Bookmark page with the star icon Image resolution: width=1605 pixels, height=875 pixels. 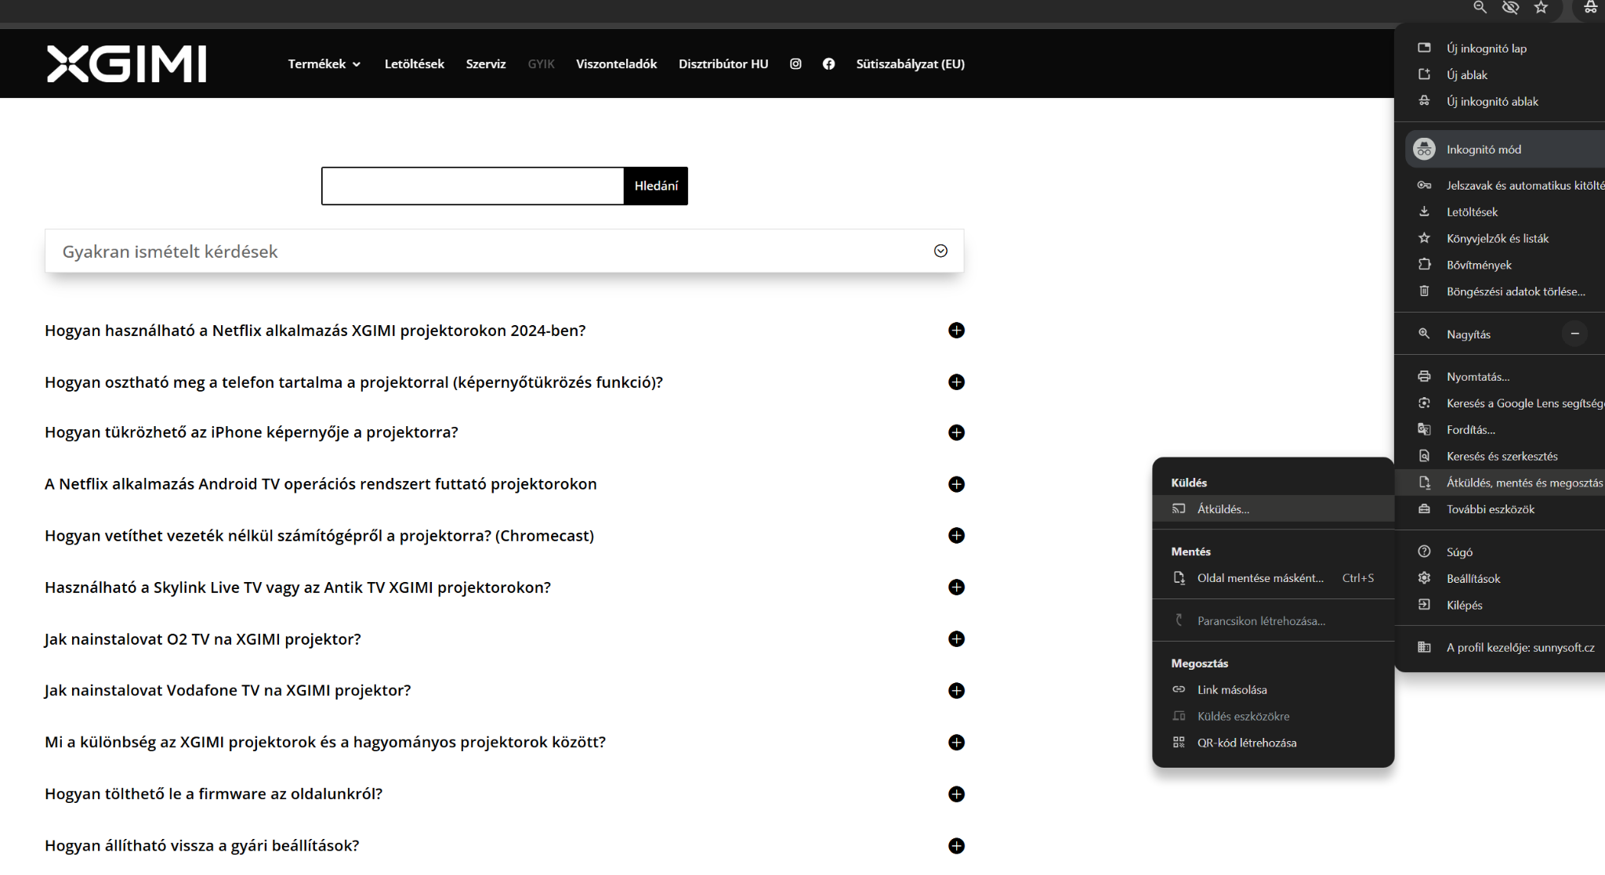(1541, 7)
